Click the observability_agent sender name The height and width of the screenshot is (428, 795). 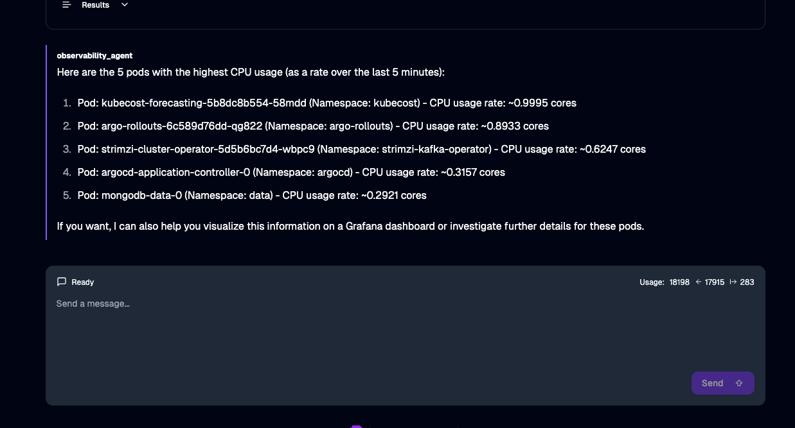(94, 56)
